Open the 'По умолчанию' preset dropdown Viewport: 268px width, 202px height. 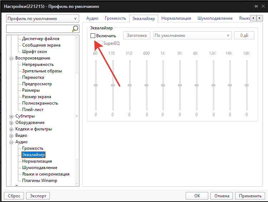coord(192,35)
